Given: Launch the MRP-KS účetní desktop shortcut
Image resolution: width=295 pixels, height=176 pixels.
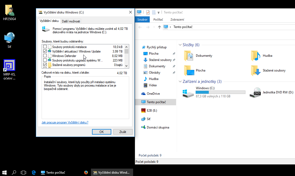Looking at the screenshot, I should coord(9,70).
